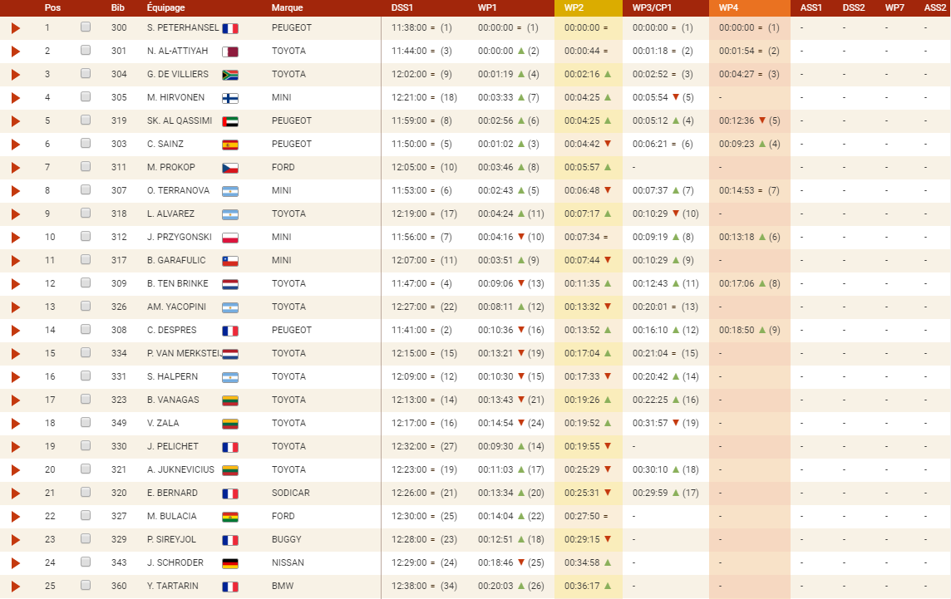Viewport: 951px width, 599px height.
Task: Expand O. Terranova row arrow
Action: point(16,191)
